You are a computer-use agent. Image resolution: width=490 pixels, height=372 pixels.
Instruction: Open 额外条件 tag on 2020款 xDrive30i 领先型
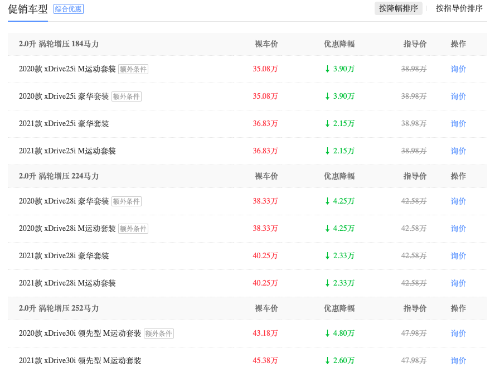159,334
